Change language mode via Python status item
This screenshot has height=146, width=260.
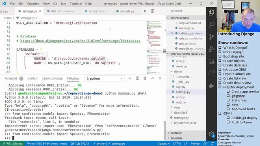[195, 144]
